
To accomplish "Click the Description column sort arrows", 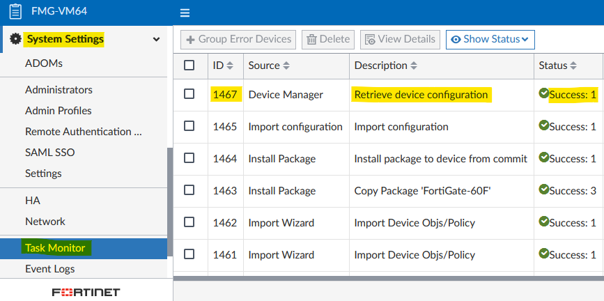I will [x=414, y=65].
